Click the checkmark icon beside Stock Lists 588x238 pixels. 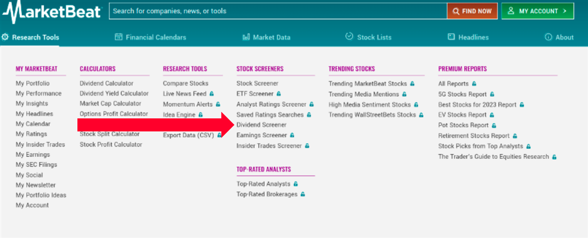pyautogui.click(x=349, y=36)
